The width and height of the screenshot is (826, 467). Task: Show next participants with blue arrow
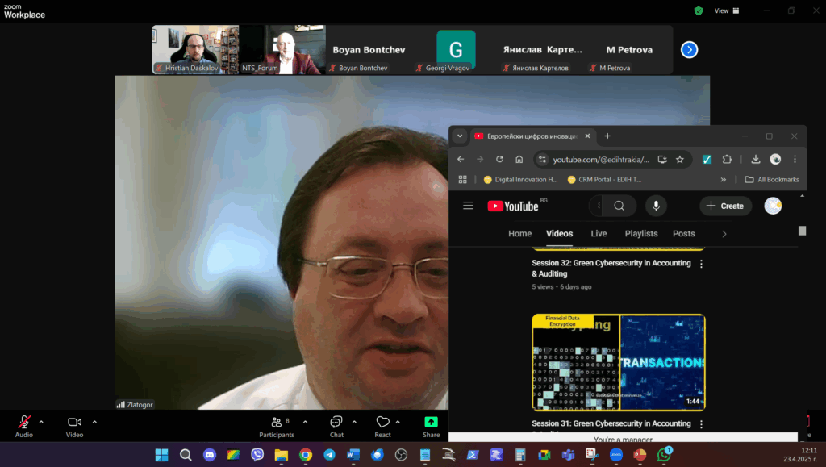click(689, 49)
